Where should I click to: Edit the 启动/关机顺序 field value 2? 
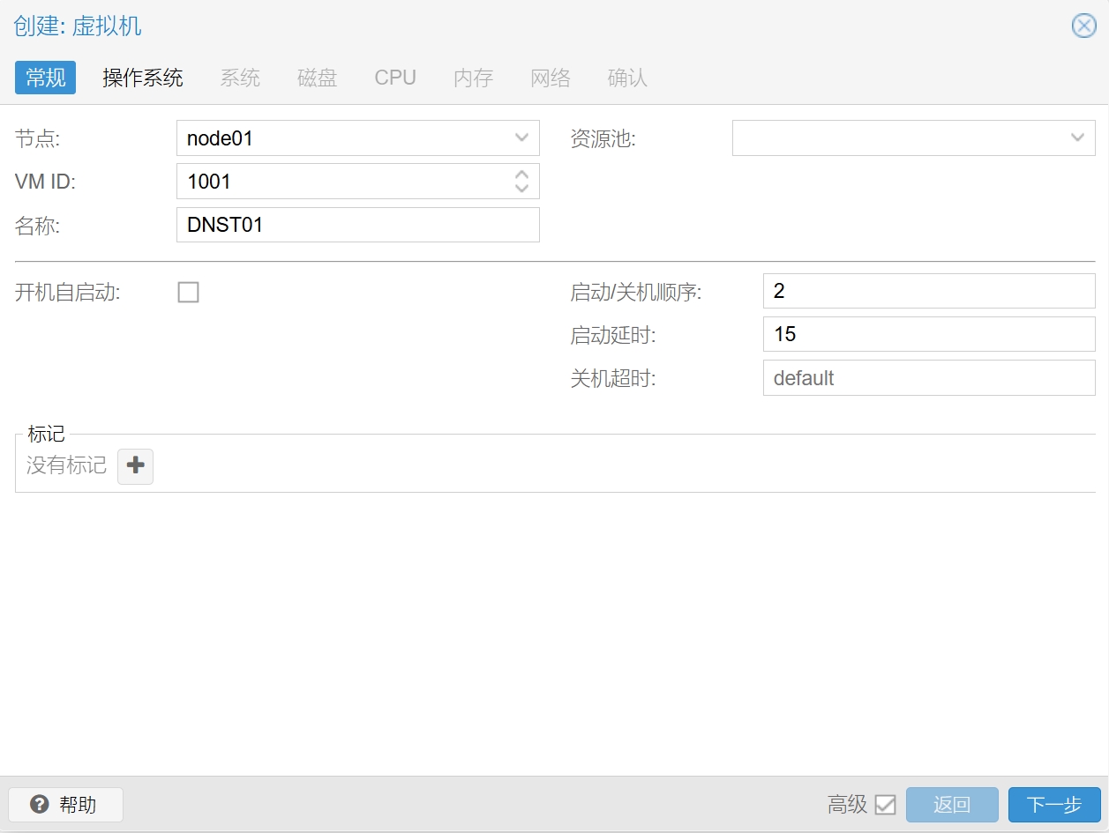pos(929,291)
